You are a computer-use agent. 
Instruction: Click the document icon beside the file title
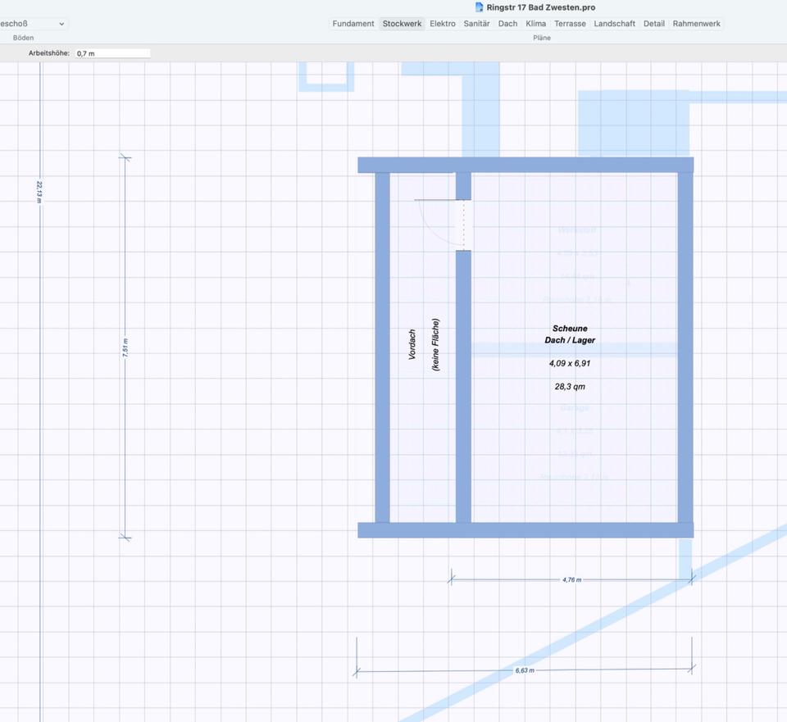pyautogui.click(x=480, y=7)
